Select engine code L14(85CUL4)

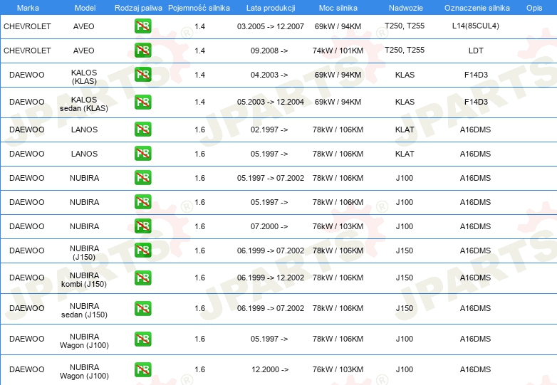pyautogui.click(x=475, y=26)
